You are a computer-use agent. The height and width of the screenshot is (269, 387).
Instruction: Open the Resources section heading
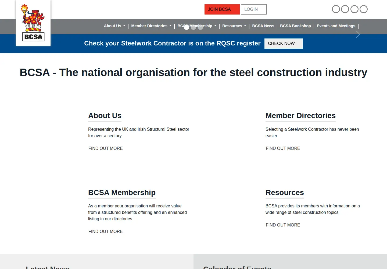[x=285, y=193]
